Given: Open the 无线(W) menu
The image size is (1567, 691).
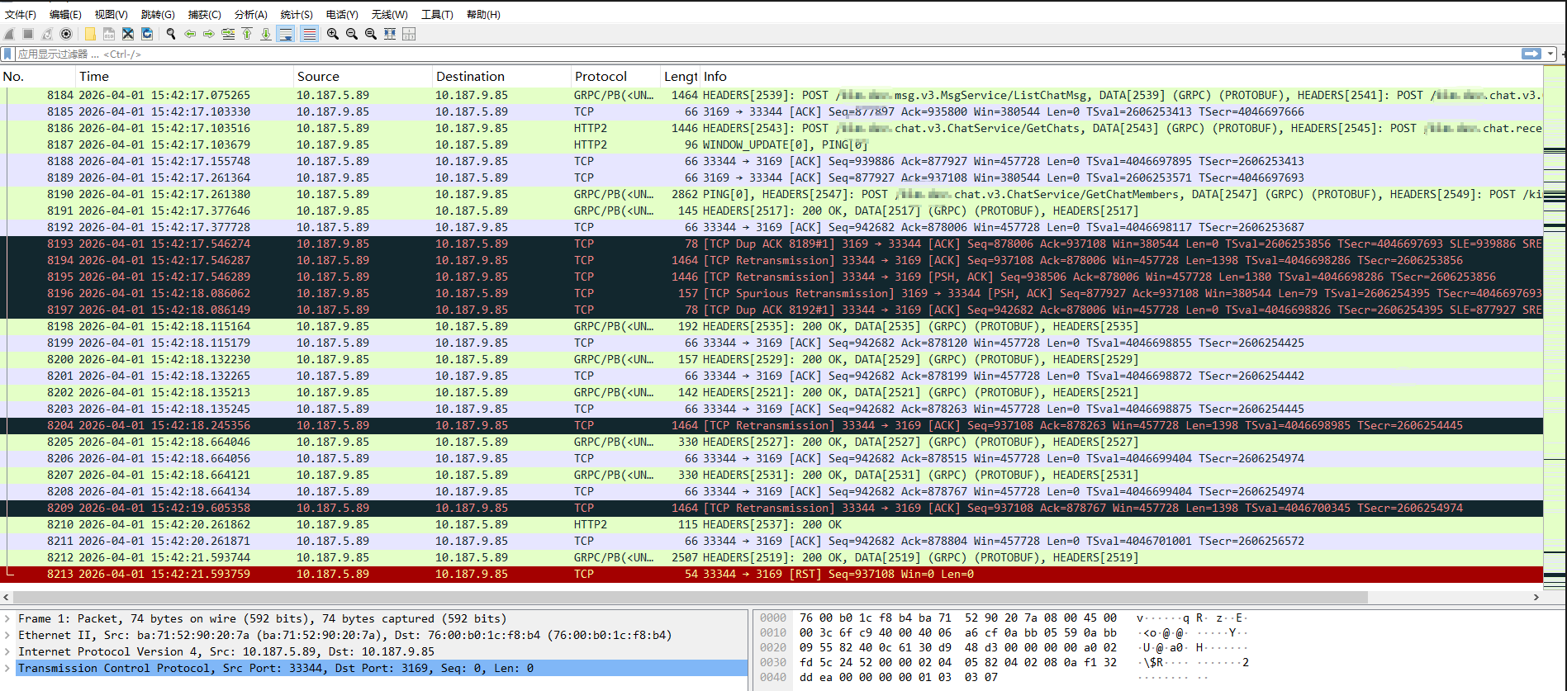Looking at the screenshot, I should point(389,14).
